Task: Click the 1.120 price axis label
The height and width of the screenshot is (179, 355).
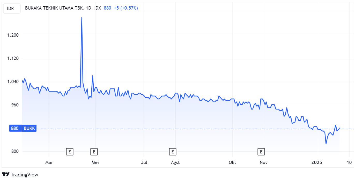Action: [13, 58]
